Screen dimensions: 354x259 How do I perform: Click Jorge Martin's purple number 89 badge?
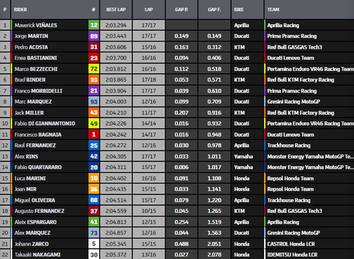pyautogui.click(x=94, y=36)
